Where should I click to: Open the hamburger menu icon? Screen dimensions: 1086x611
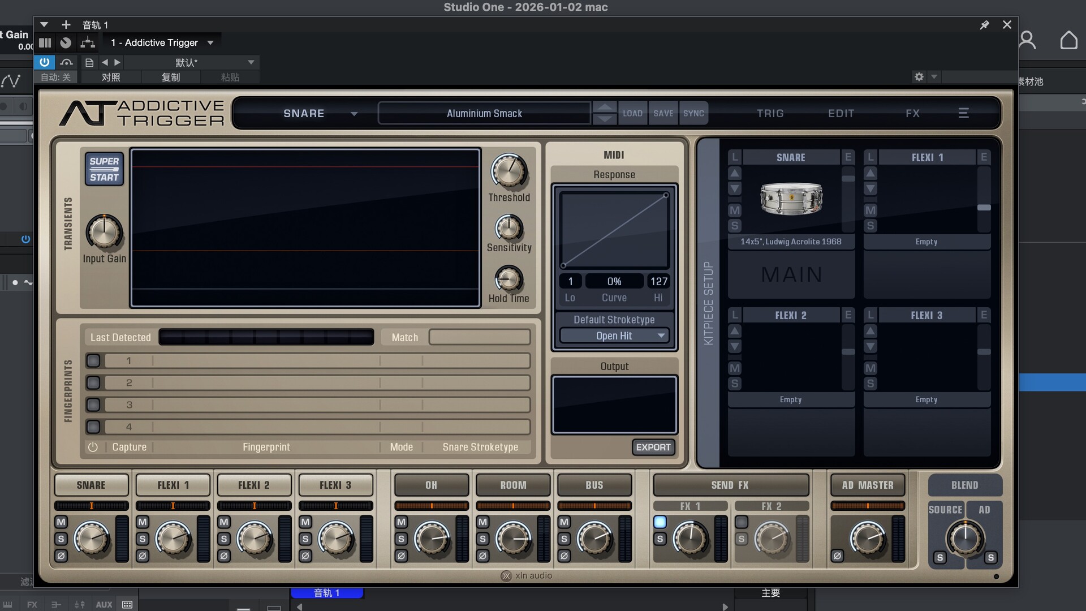[x=963, y=113]
